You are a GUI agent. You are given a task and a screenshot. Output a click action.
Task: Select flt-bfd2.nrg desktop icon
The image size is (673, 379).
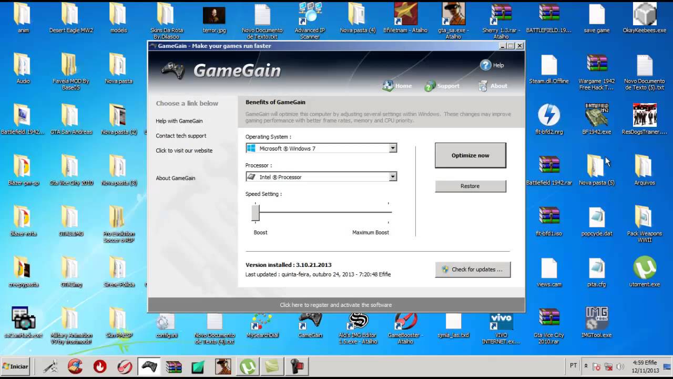(549, 119)
